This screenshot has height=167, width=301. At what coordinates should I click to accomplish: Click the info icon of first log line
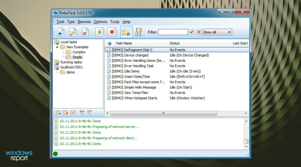(x=56, y=121)
